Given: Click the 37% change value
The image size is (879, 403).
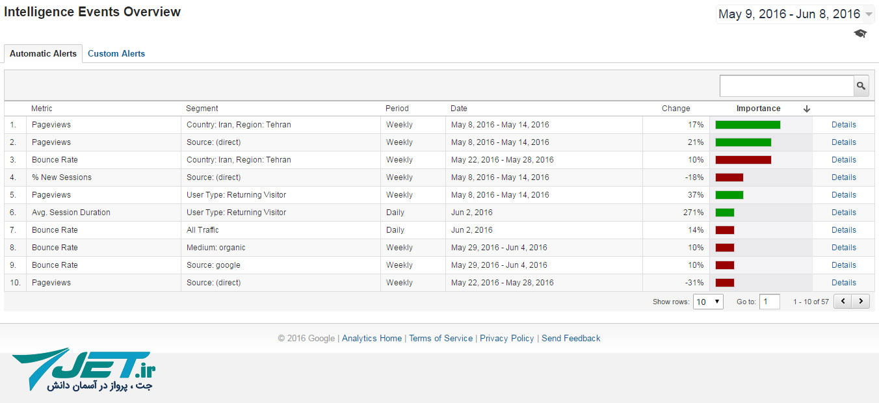Looking at the screenshot, I should point(696,195).
